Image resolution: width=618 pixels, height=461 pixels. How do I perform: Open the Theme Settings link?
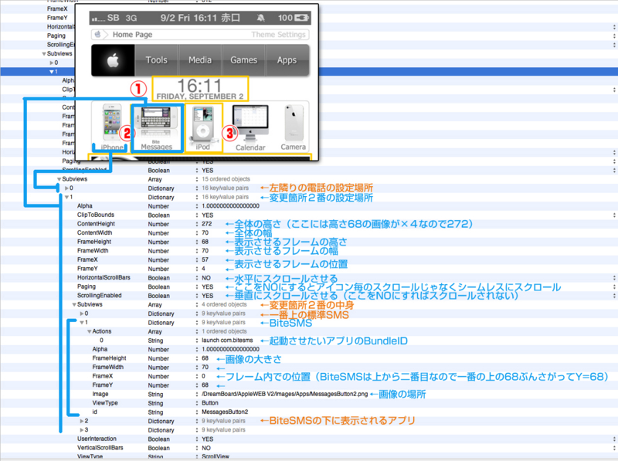(x=279, y=34)
